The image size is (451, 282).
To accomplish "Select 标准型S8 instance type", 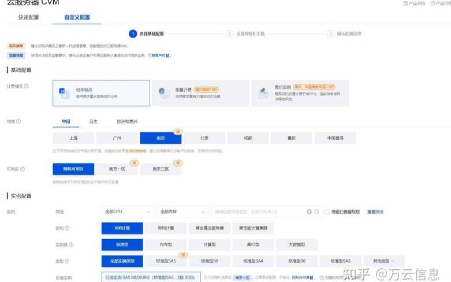I will pyautogui.click(x=210, y=261).
